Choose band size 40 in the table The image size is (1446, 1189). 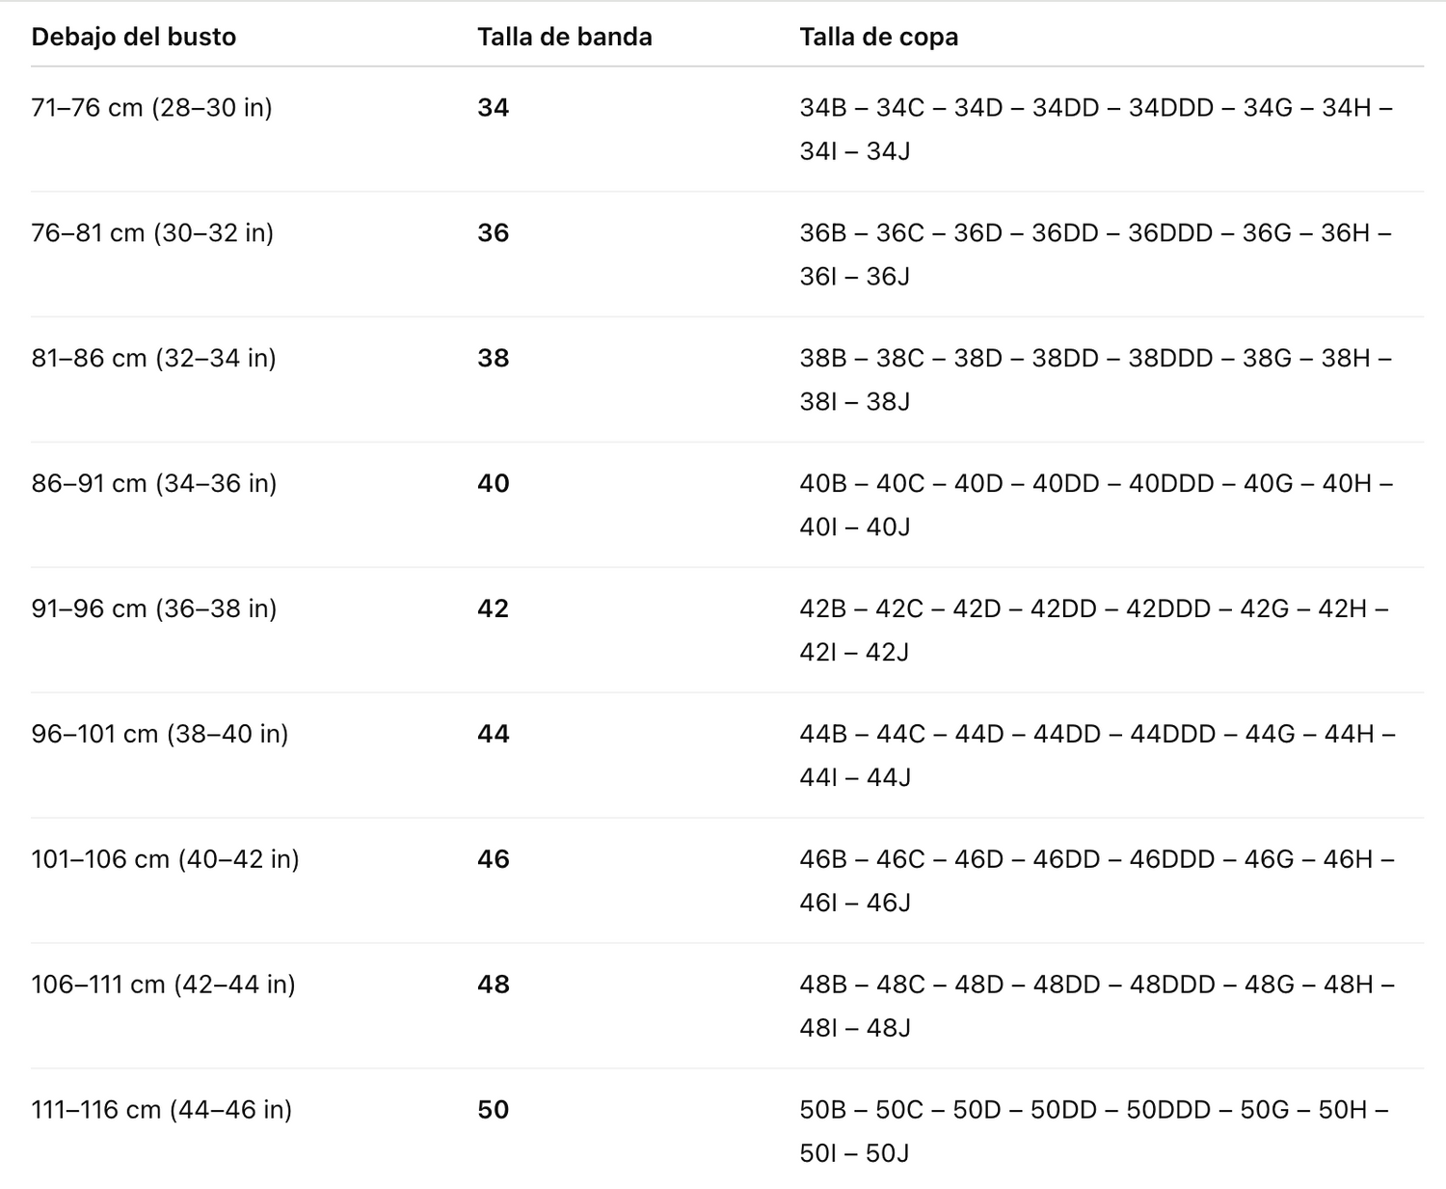point(493,483)
